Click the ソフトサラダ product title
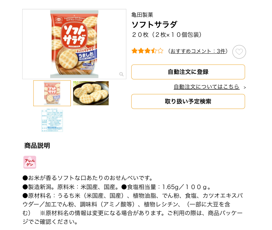 coord(154,24)
